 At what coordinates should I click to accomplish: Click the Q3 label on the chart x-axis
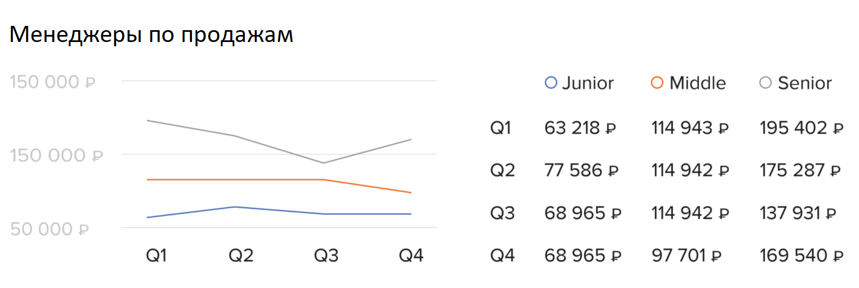point(326,255)
